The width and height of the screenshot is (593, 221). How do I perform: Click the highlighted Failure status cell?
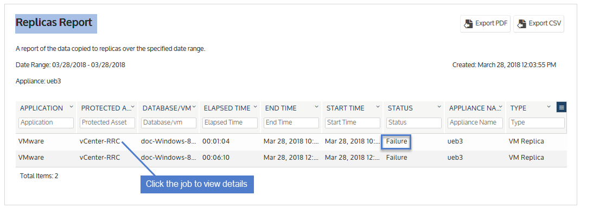396,142
